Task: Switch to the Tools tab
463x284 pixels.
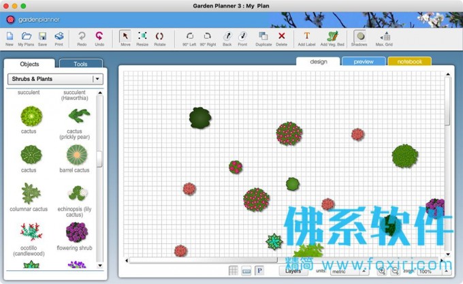Action: (x=80, y=64)
